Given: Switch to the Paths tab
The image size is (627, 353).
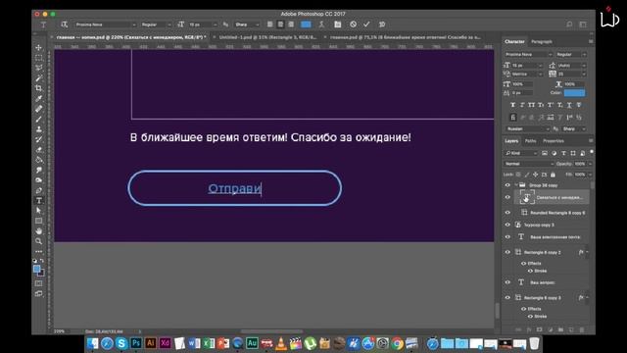Looking at the screenshot, I should (x=530, y=141).
